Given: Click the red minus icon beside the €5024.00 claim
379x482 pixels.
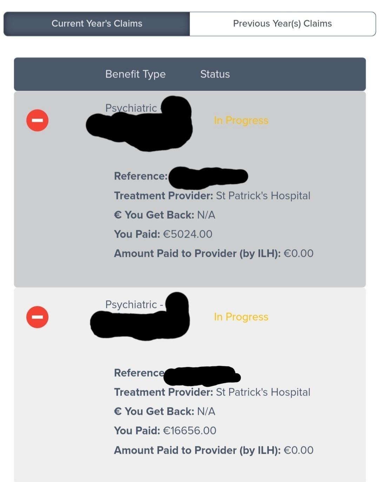Looking at the screenshot, I should 37,120.
